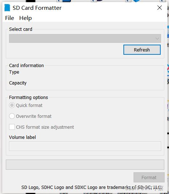This screenshot has height=194, width=169.
Task: Click the Capacity label in Card information
Action: (x=18, y=83)
